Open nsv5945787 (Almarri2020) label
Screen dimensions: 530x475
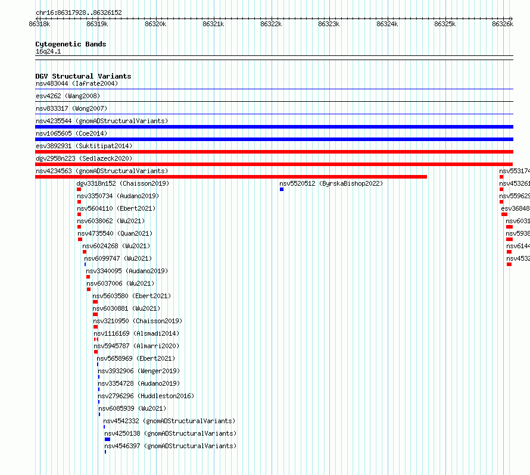136,346
